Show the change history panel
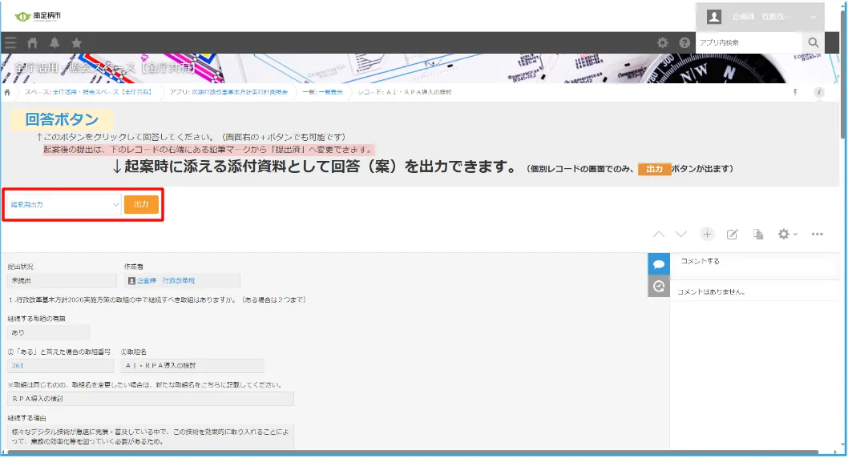848x458 pixels. click(658, 286)
